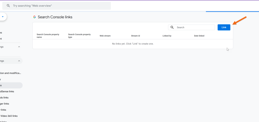
Task: Click the "No links yet" message text
Action: pyautogui.click(x=133, y=44)
